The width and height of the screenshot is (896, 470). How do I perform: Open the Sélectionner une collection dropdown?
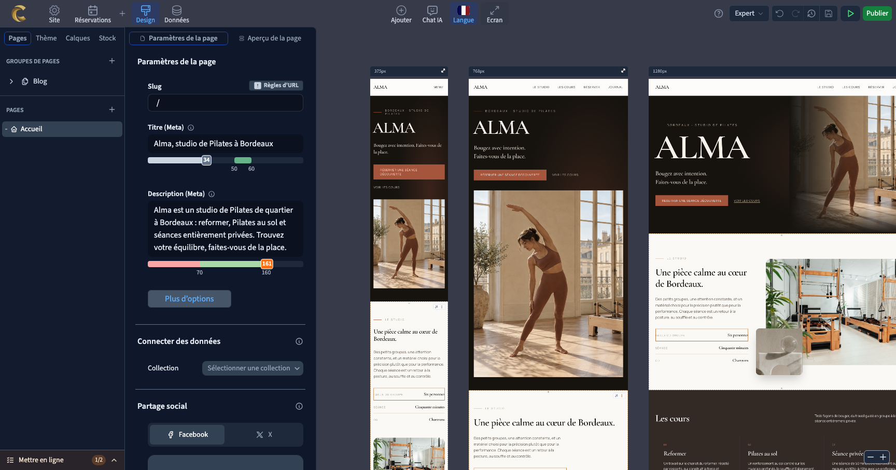253,368
